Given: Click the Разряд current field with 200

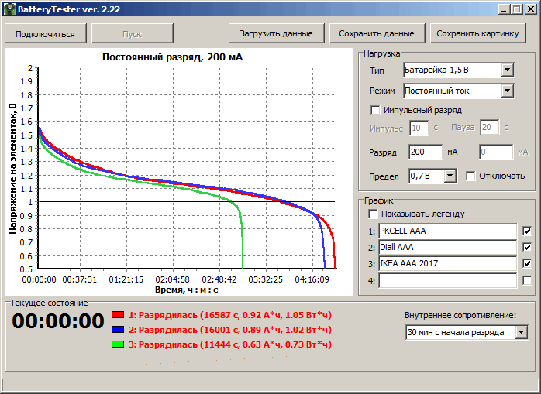Looking at the screenshot, I should coord(425,152).
